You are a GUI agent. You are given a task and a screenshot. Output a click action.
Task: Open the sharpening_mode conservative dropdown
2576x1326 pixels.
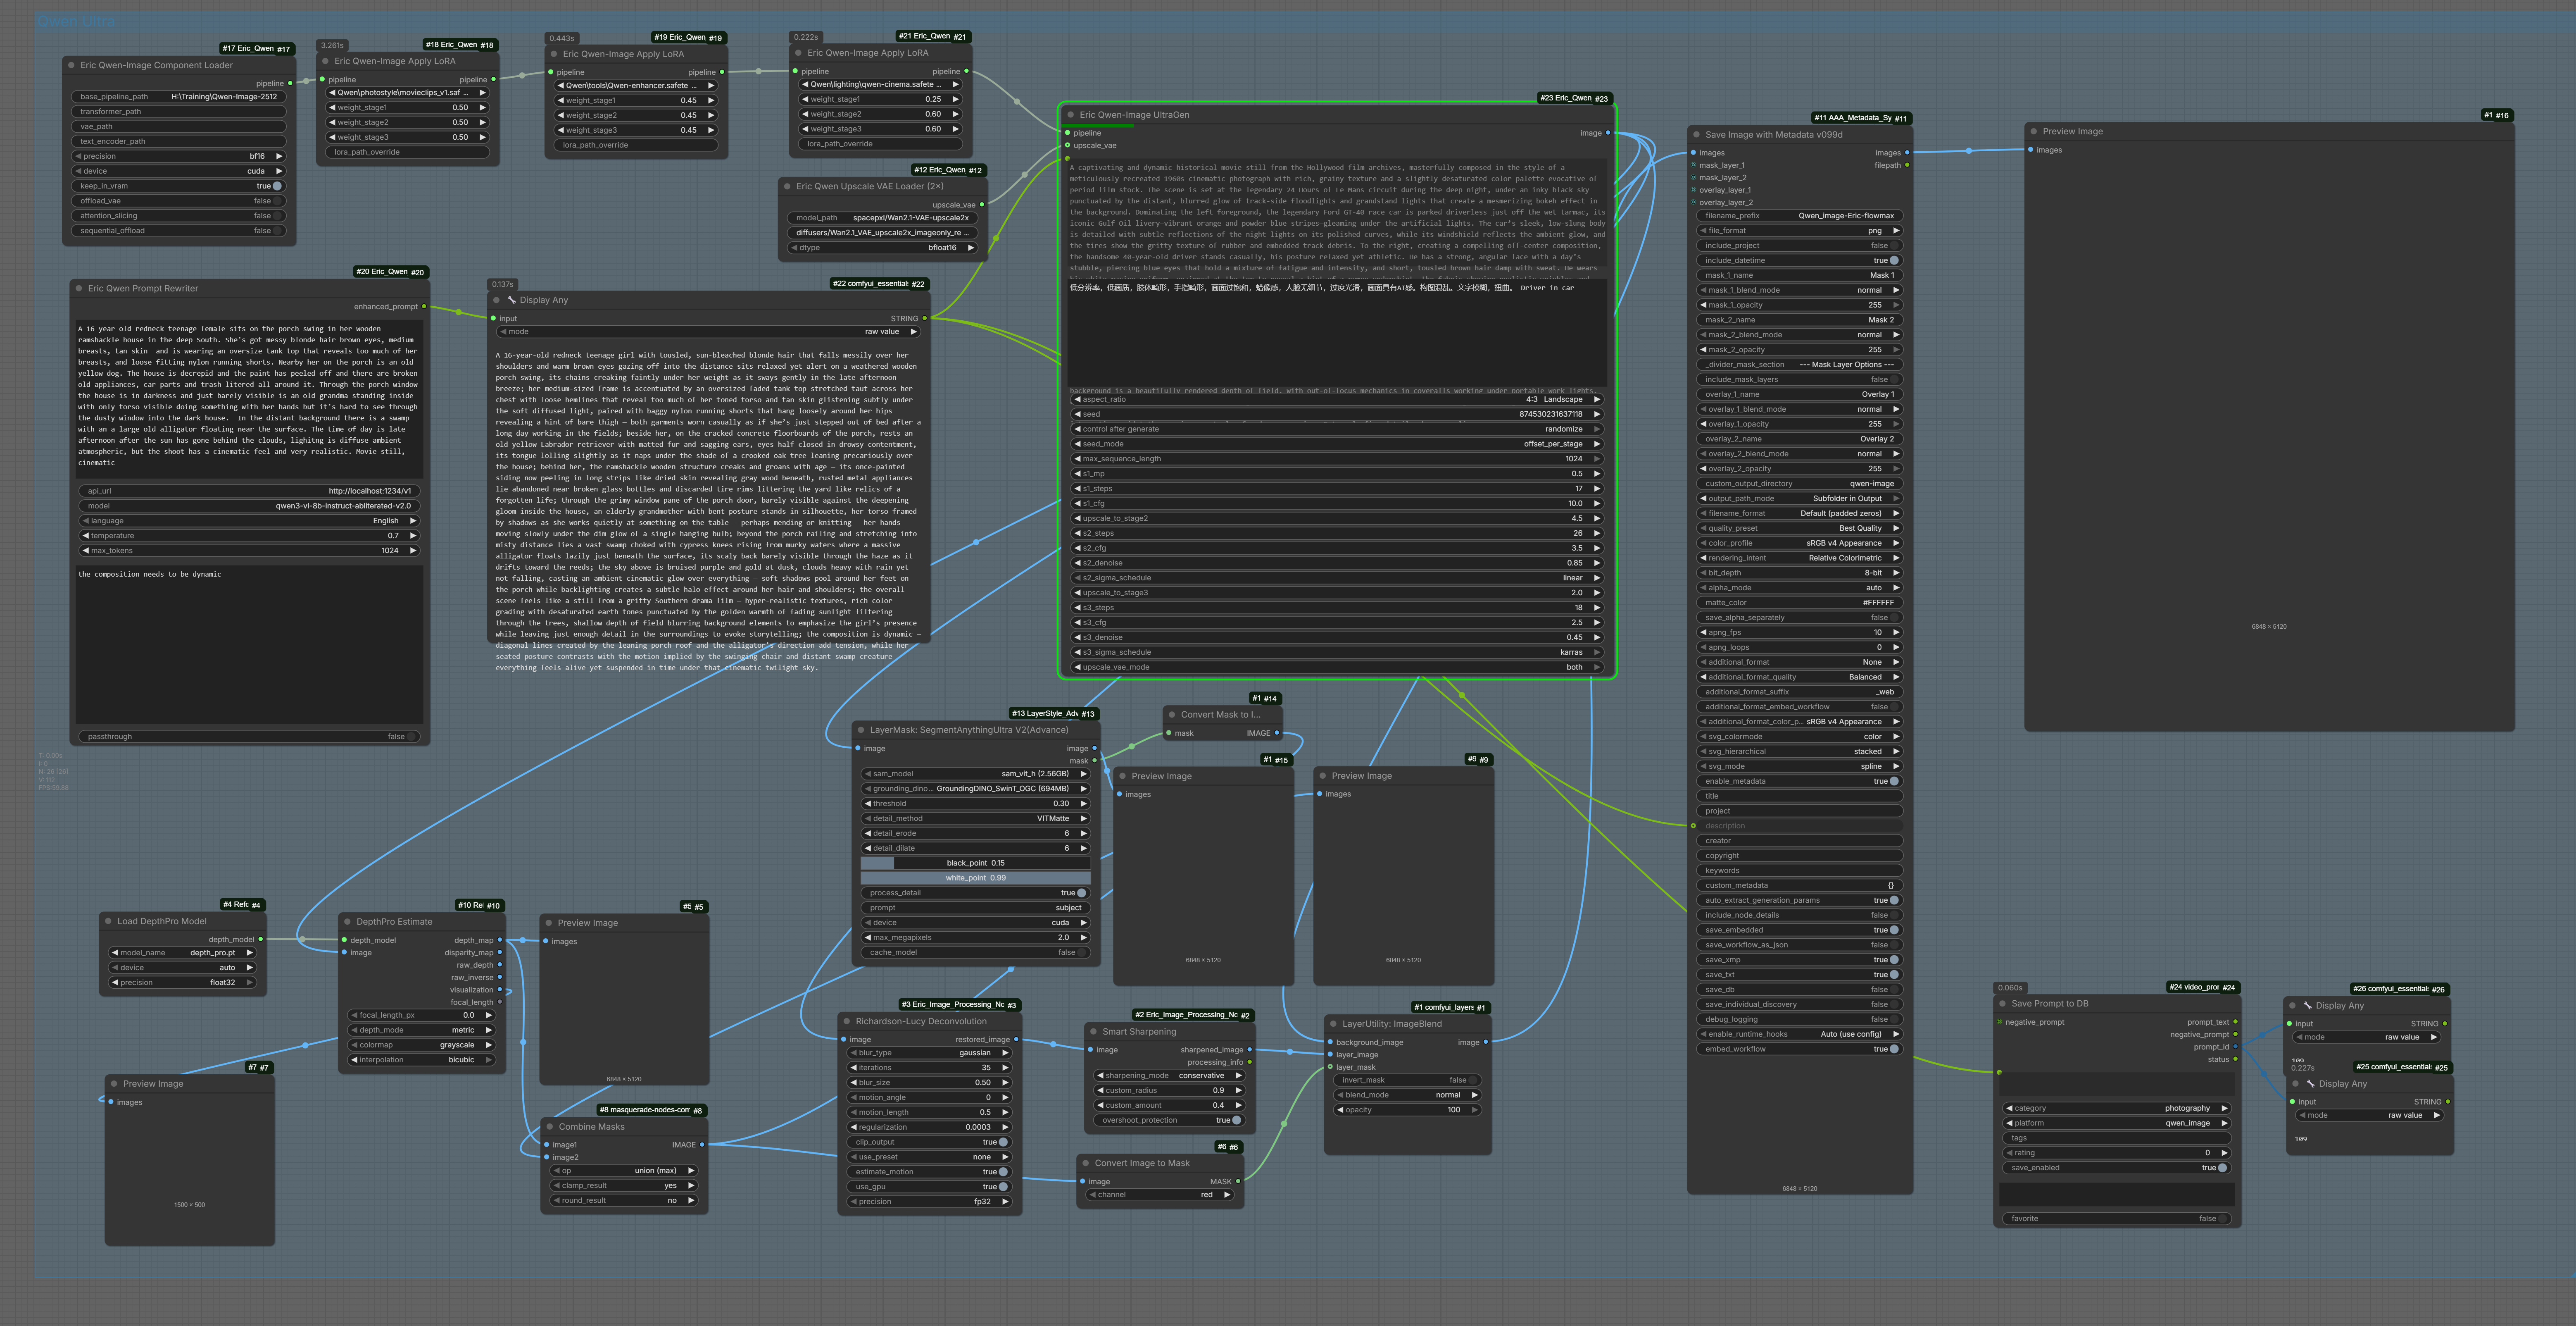[x=1169, y=1076]
